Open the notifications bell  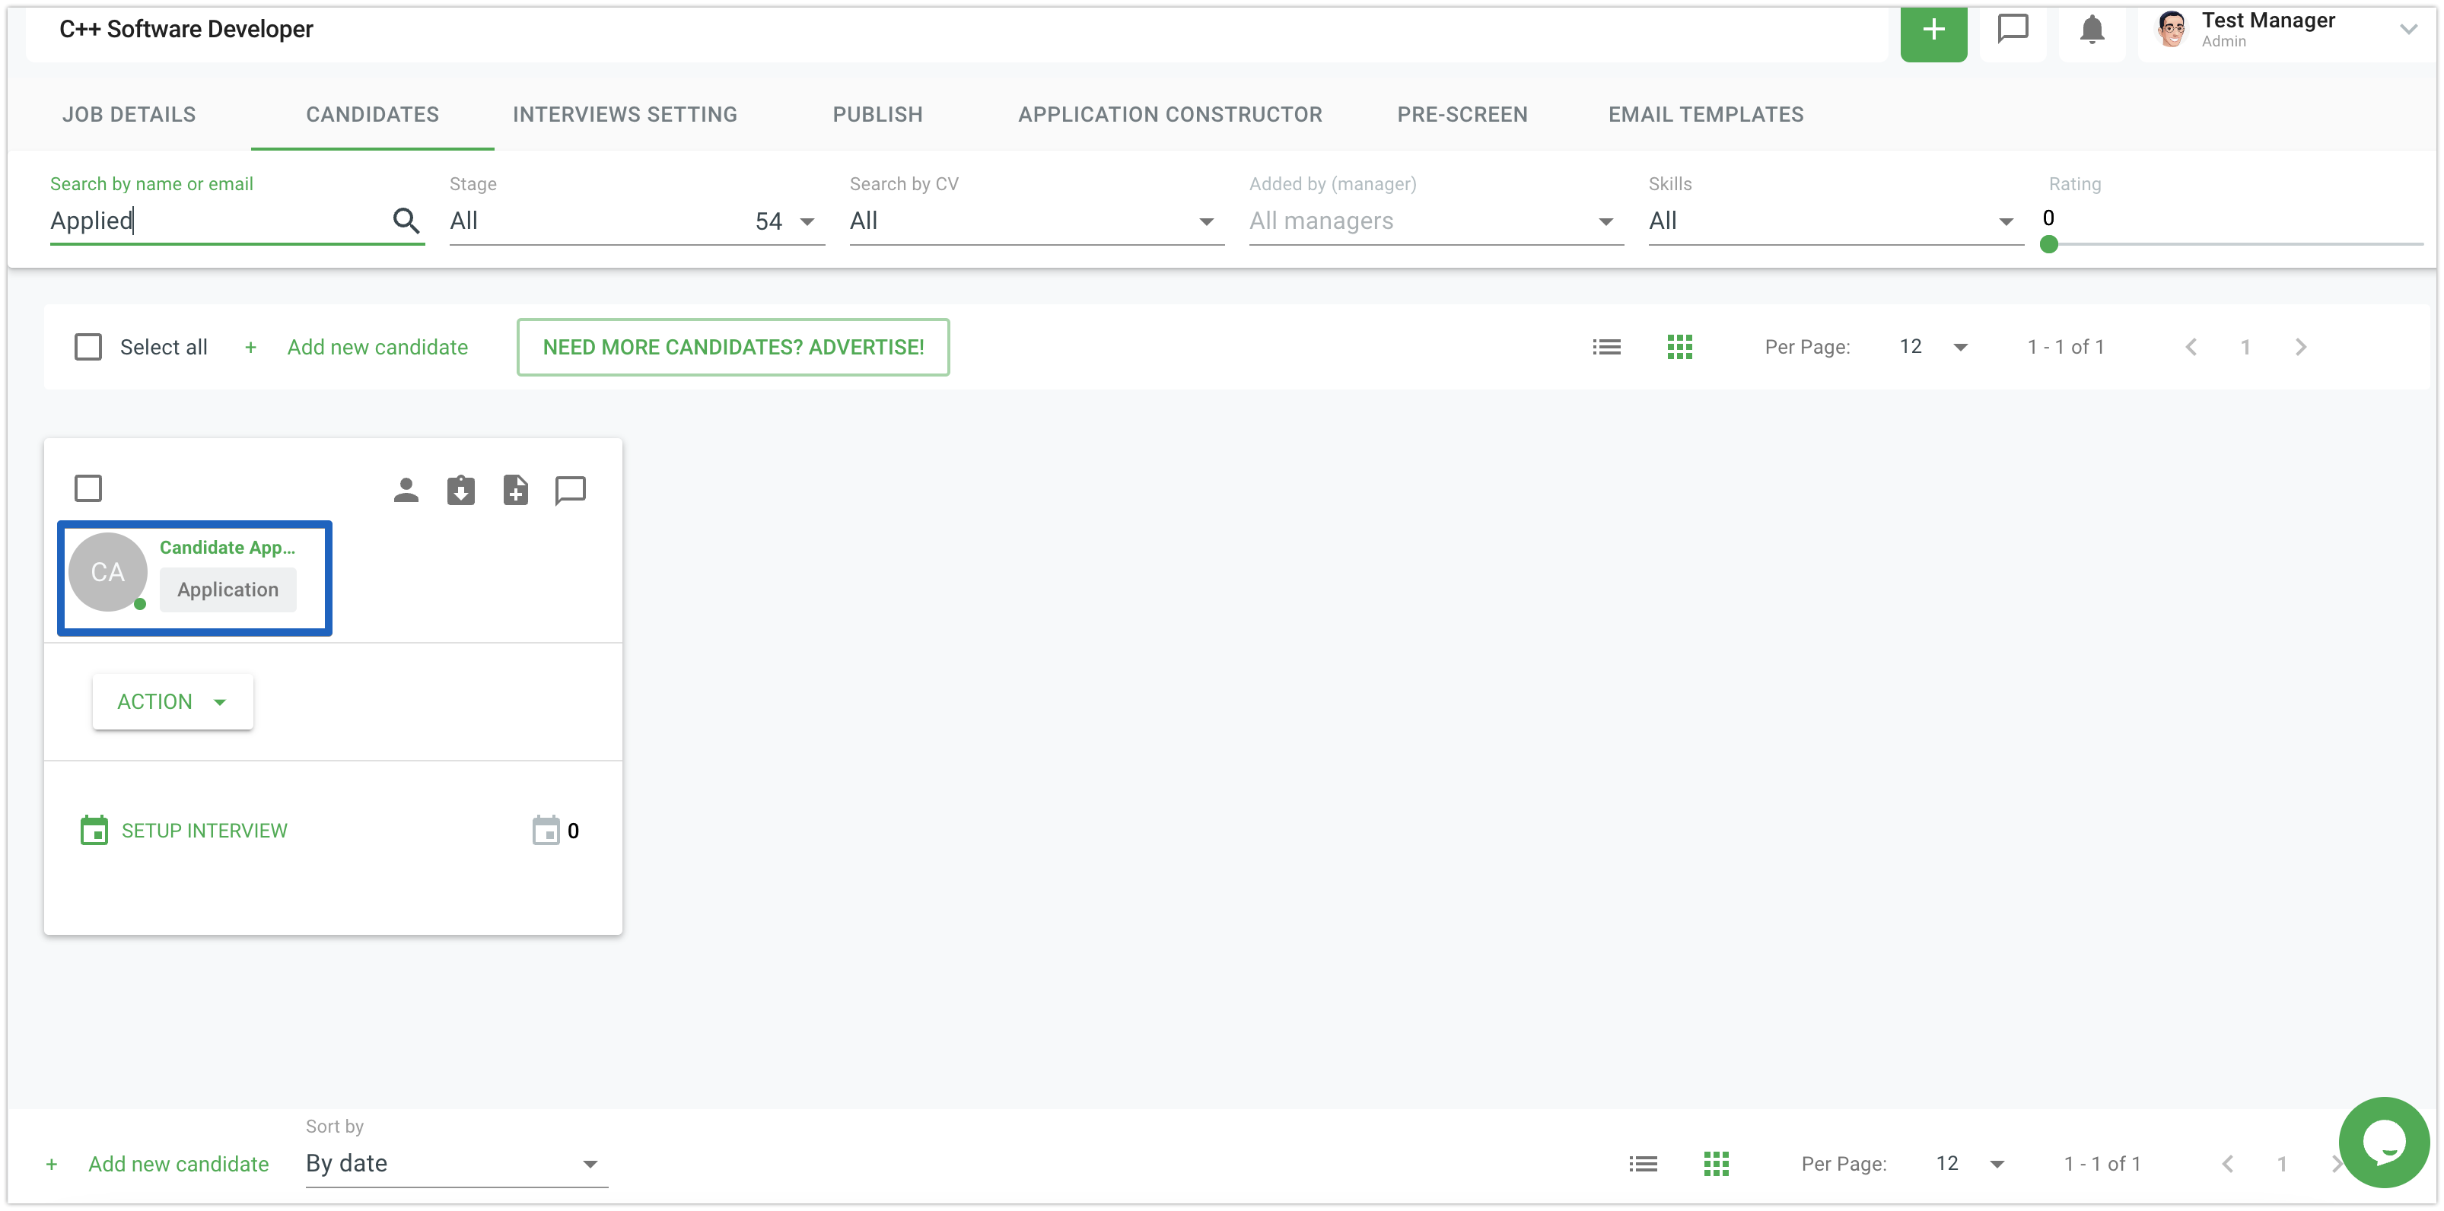[x=2091, y=30]
